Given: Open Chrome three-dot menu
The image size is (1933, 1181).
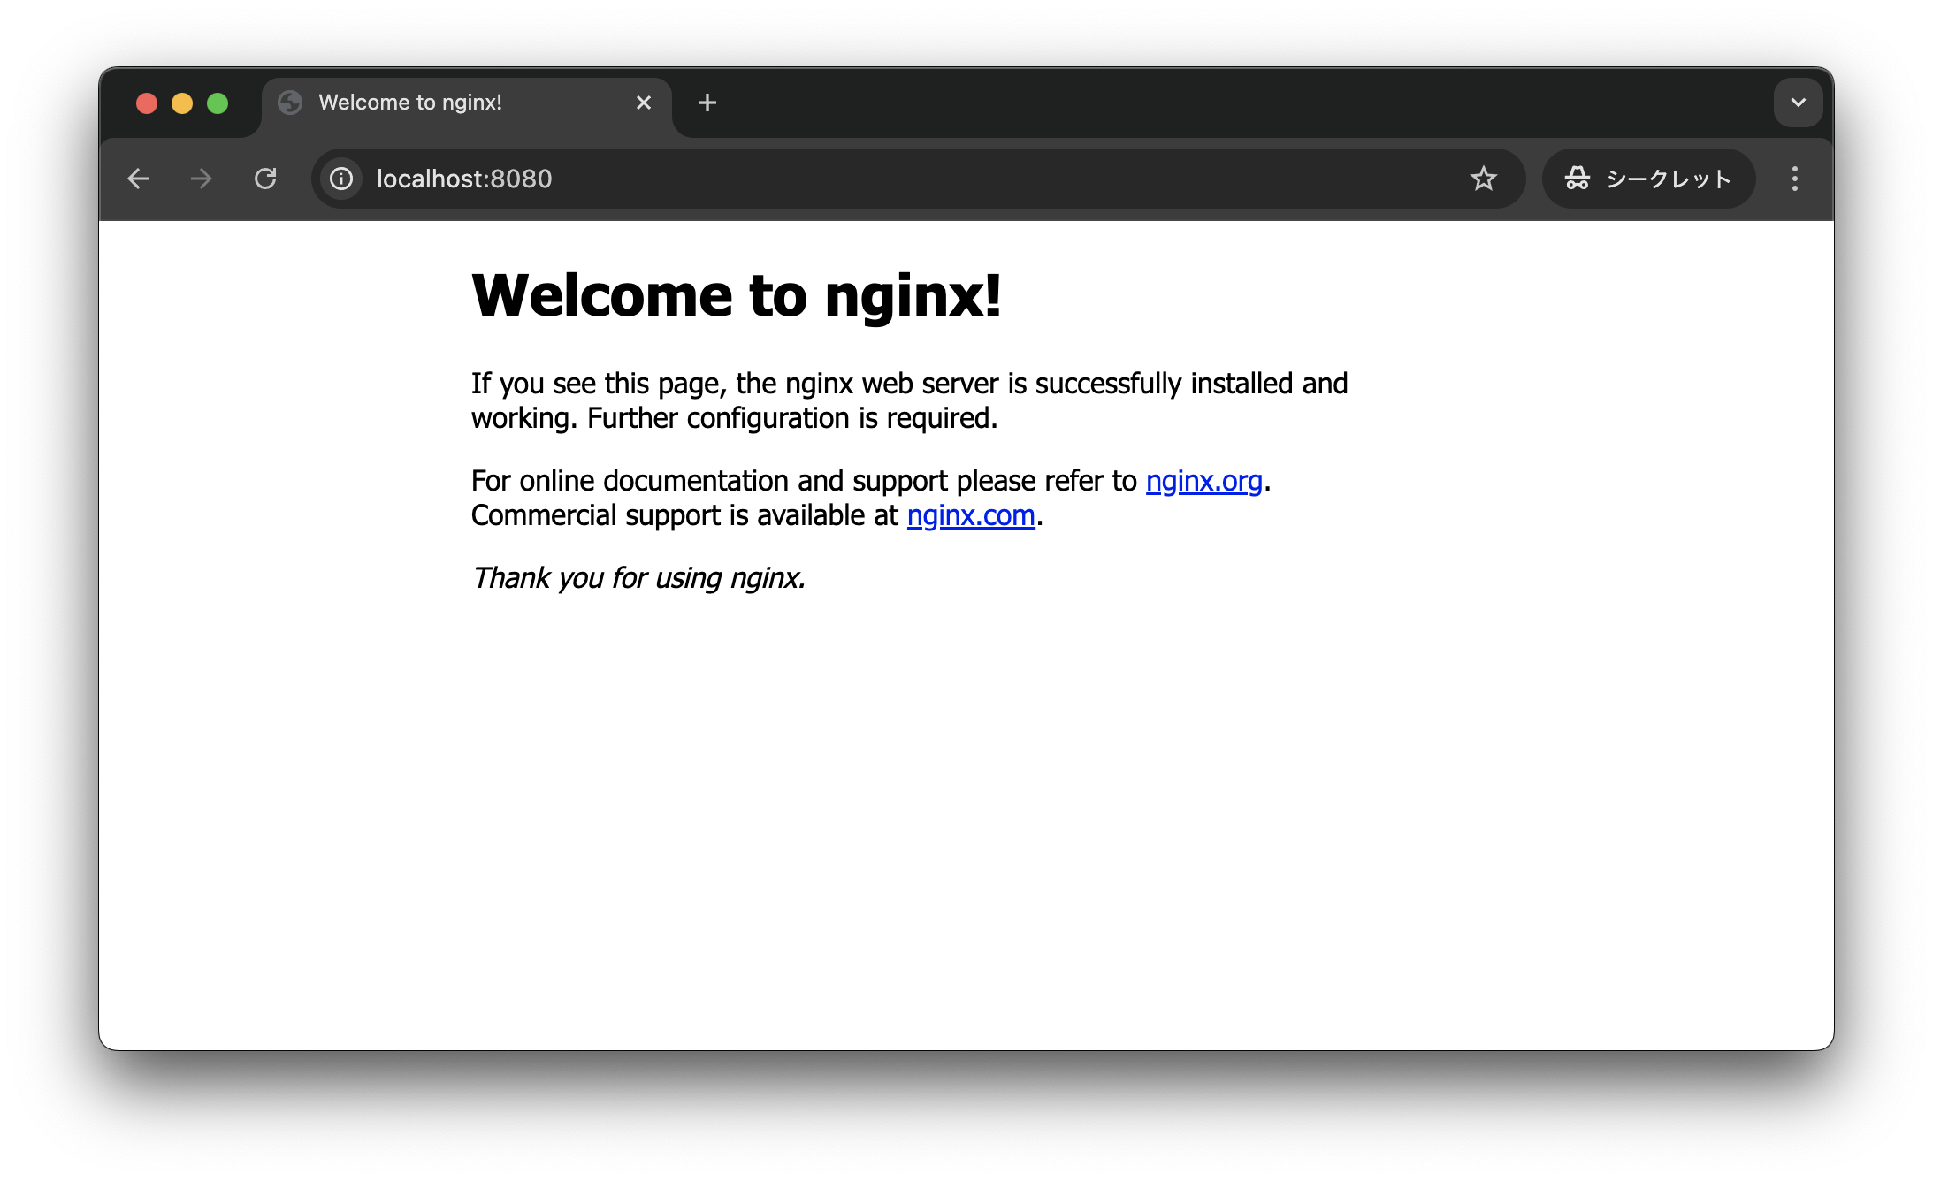Looking at the screenshot, I should coord(1794,179).
